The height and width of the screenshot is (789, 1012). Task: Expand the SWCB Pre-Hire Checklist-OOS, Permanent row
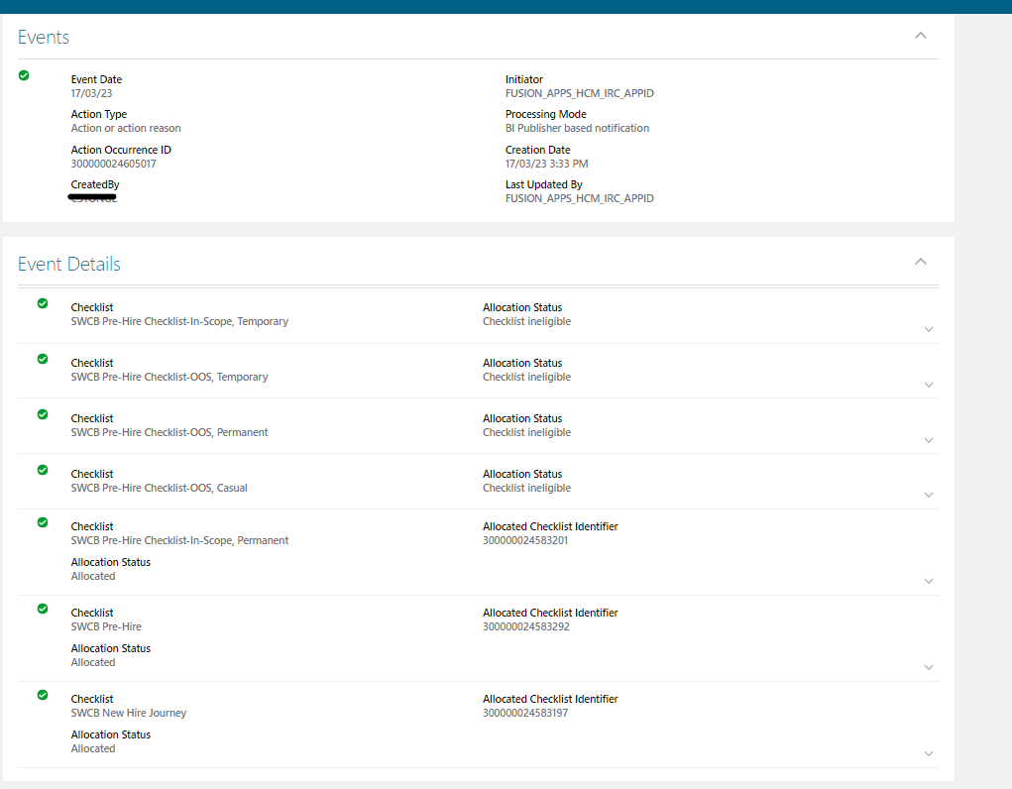[x=929, y=439]
